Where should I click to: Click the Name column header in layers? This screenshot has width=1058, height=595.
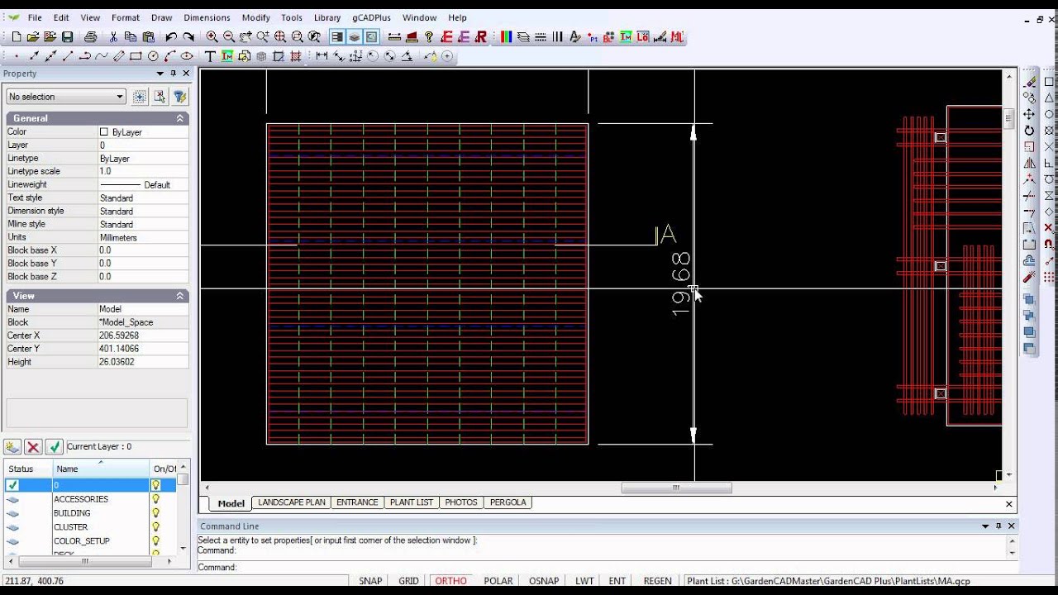tap(101, 469)
